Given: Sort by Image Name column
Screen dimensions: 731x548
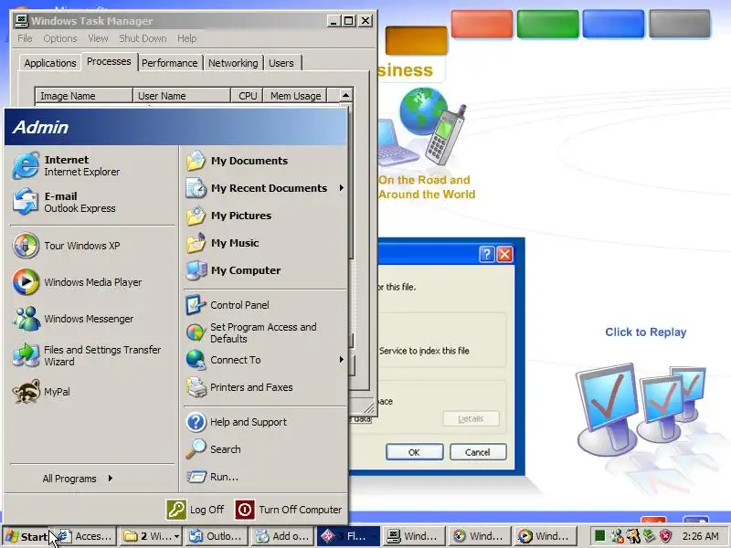Looking at the screenshot, I should click(84, 96).
